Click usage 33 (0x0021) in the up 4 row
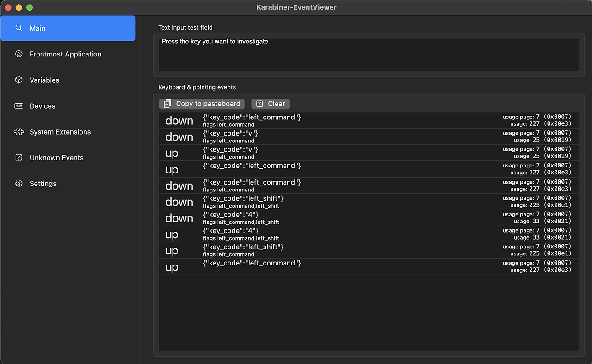592x364 pixels. click(543, 237)
